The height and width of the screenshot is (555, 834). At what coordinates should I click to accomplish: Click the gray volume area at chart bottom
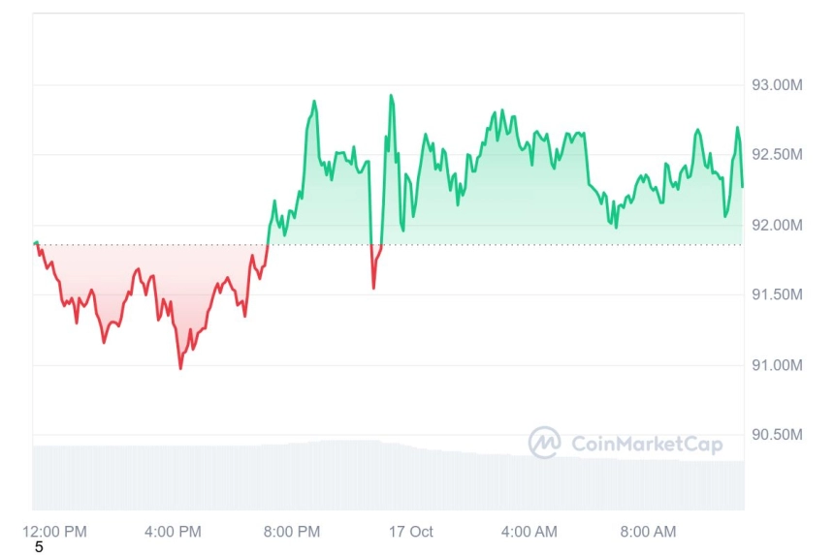coord(388,476)
